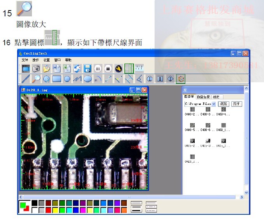Select thumbnail 0409-2 in library
This screenshot has height=221, width=264.
click(x=192, y=111)
